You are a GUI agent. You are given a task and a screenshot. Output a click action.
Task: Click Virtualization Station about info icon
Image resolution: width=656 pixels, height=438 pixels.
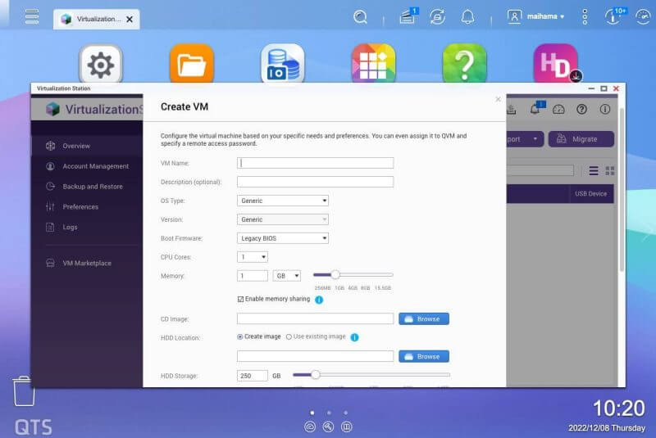pos(605,110)
